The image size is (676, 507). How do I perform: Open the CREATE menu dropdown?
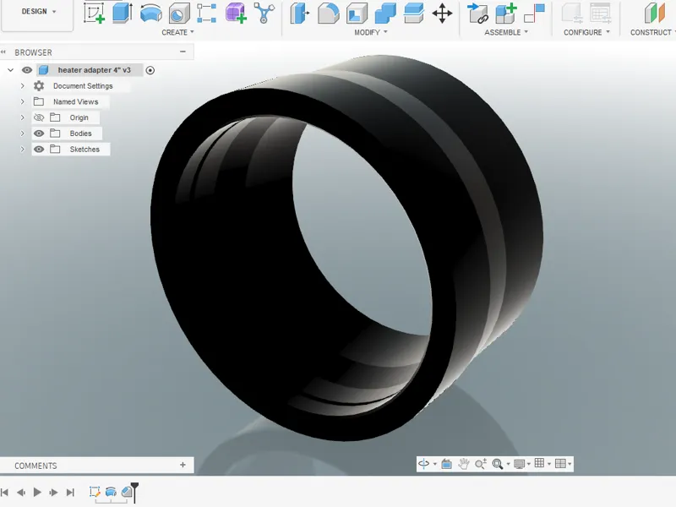(177, 32)
